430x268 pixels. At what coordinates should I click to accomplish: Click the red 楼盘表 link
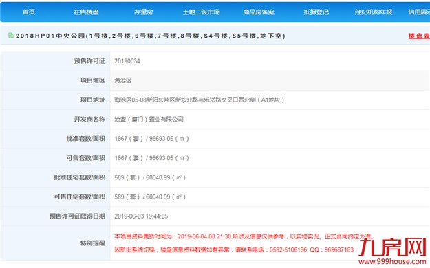(x=419, y=36)
